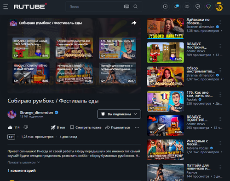Open options for 176. Как оно там video
230x181 pixels.
(x=220, y=95)
